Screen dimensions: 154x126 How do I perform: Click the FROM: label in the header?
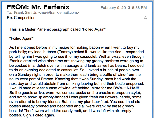click(18, 7)
